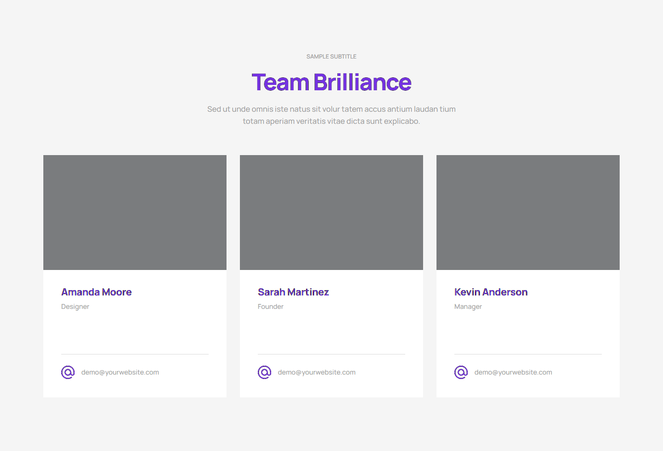This screenshot has width=663, height=451.
Task: Select Sarah Martinez's photo placeholder
Action: pos(331,212)
